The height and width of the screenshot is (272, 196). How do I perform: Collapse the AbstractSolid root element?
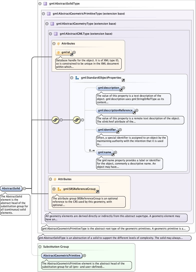[24, 188]
